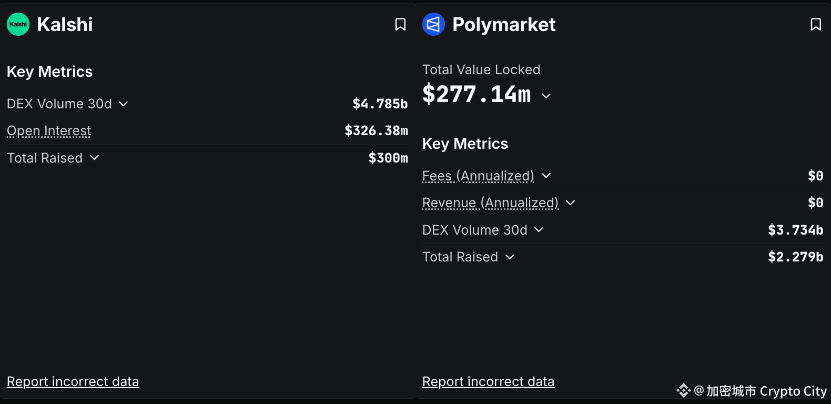Expand the Fees (Annualized) chevron
This screenshot has height=404, width=831.
click(x=546, y=176)
